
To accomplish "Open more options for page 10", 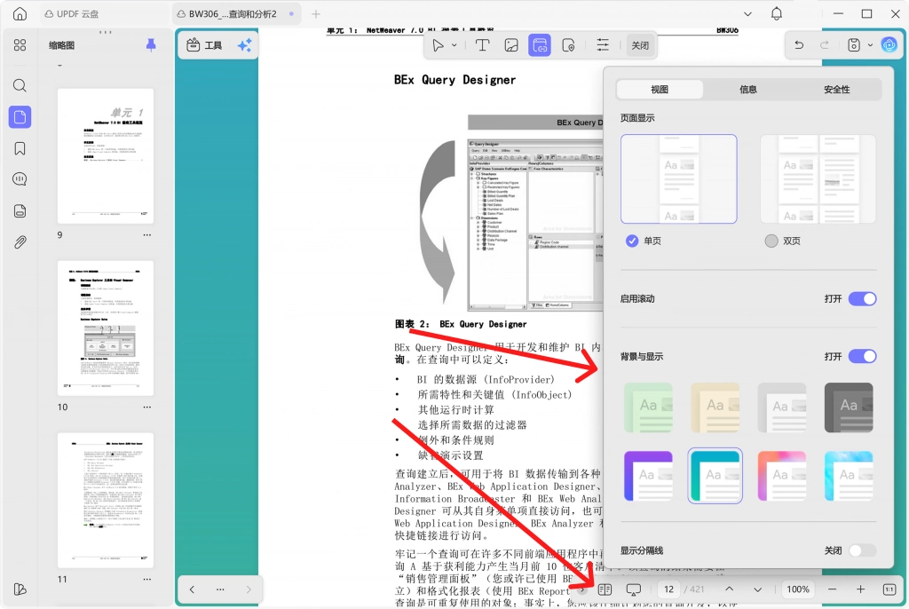I will pyautogui.click(x=147, y=407).
